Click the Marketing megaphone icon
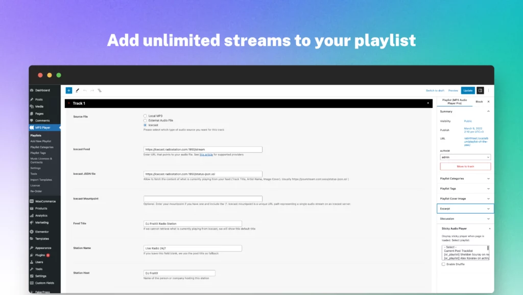This screenshot has height=295, width=523. point(32,222)
